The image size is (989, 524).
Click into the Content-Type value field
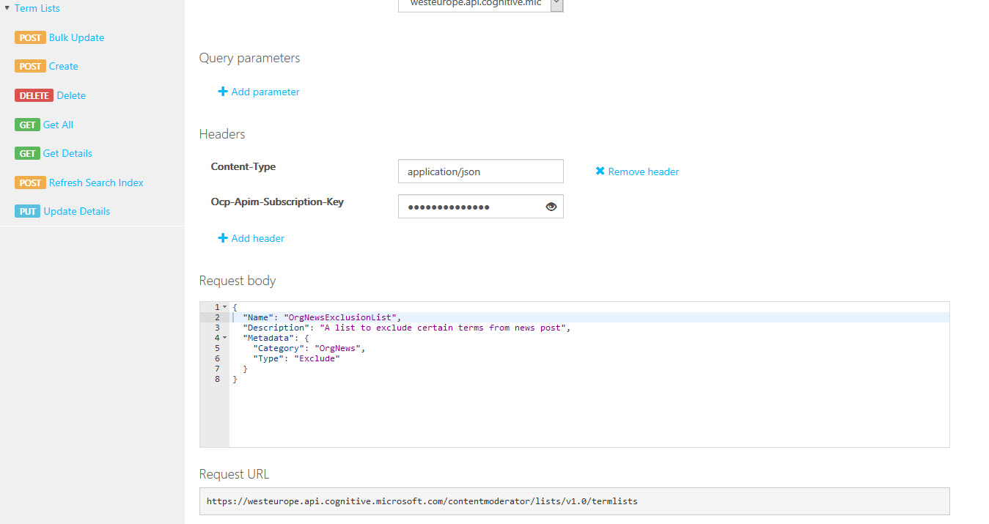point(480,171)
